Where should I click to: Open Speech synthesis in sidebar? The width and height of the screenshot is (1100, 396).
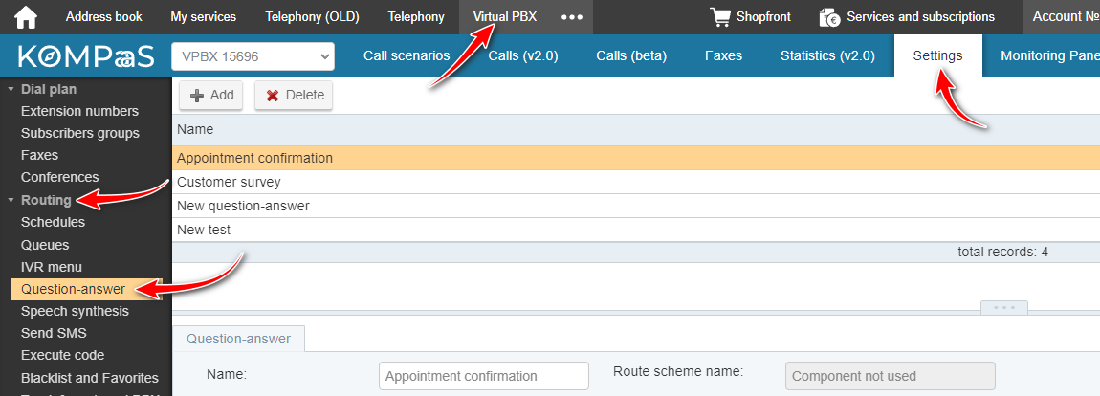click(x=75, y=311)
